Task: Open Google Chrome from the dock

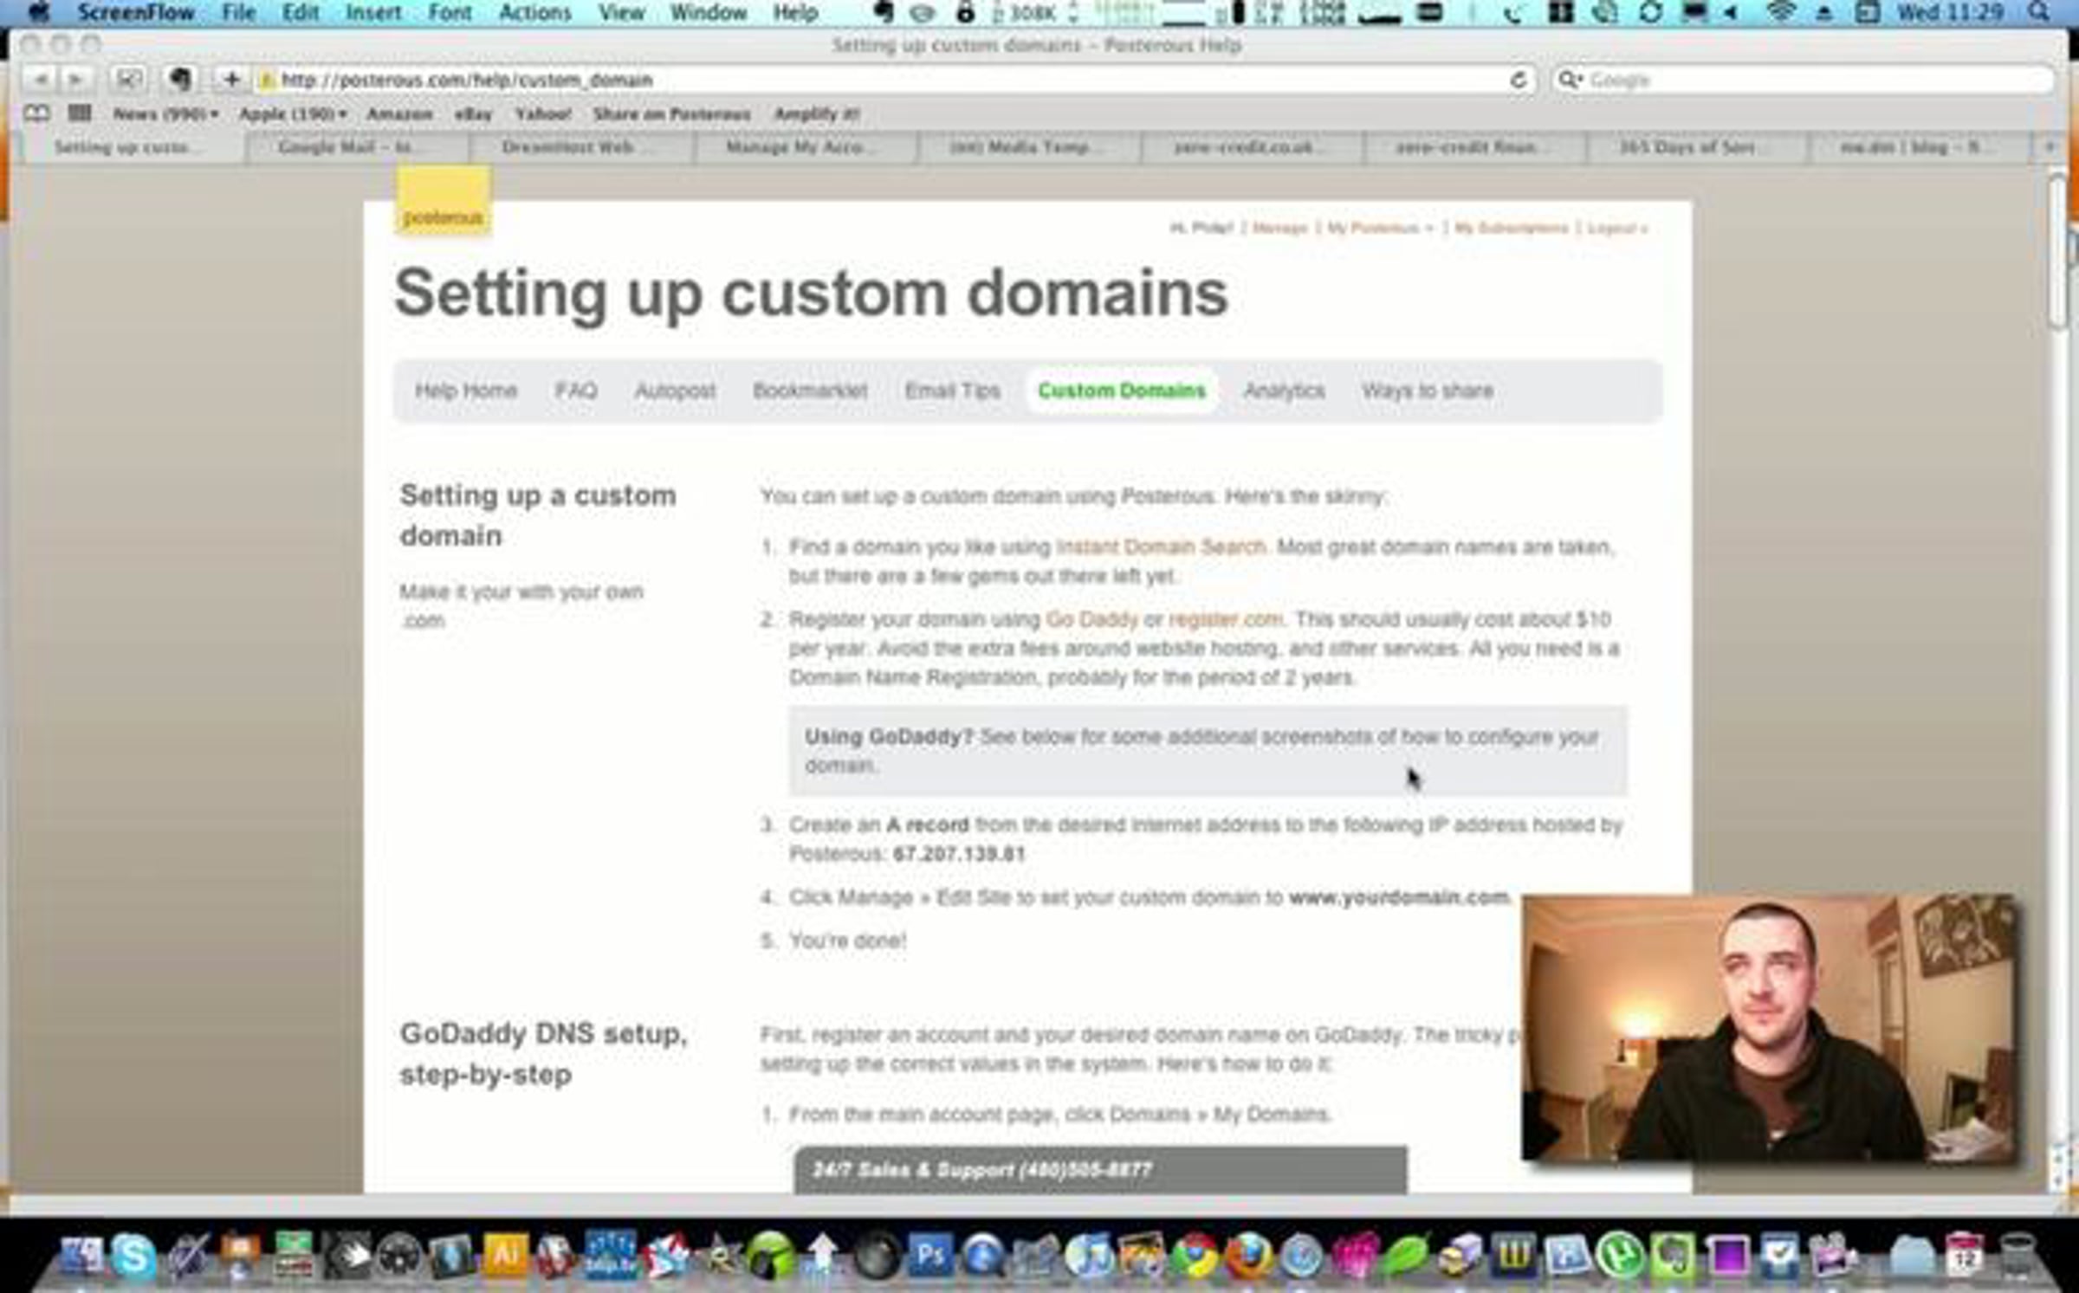Action: [1195, 1257]
